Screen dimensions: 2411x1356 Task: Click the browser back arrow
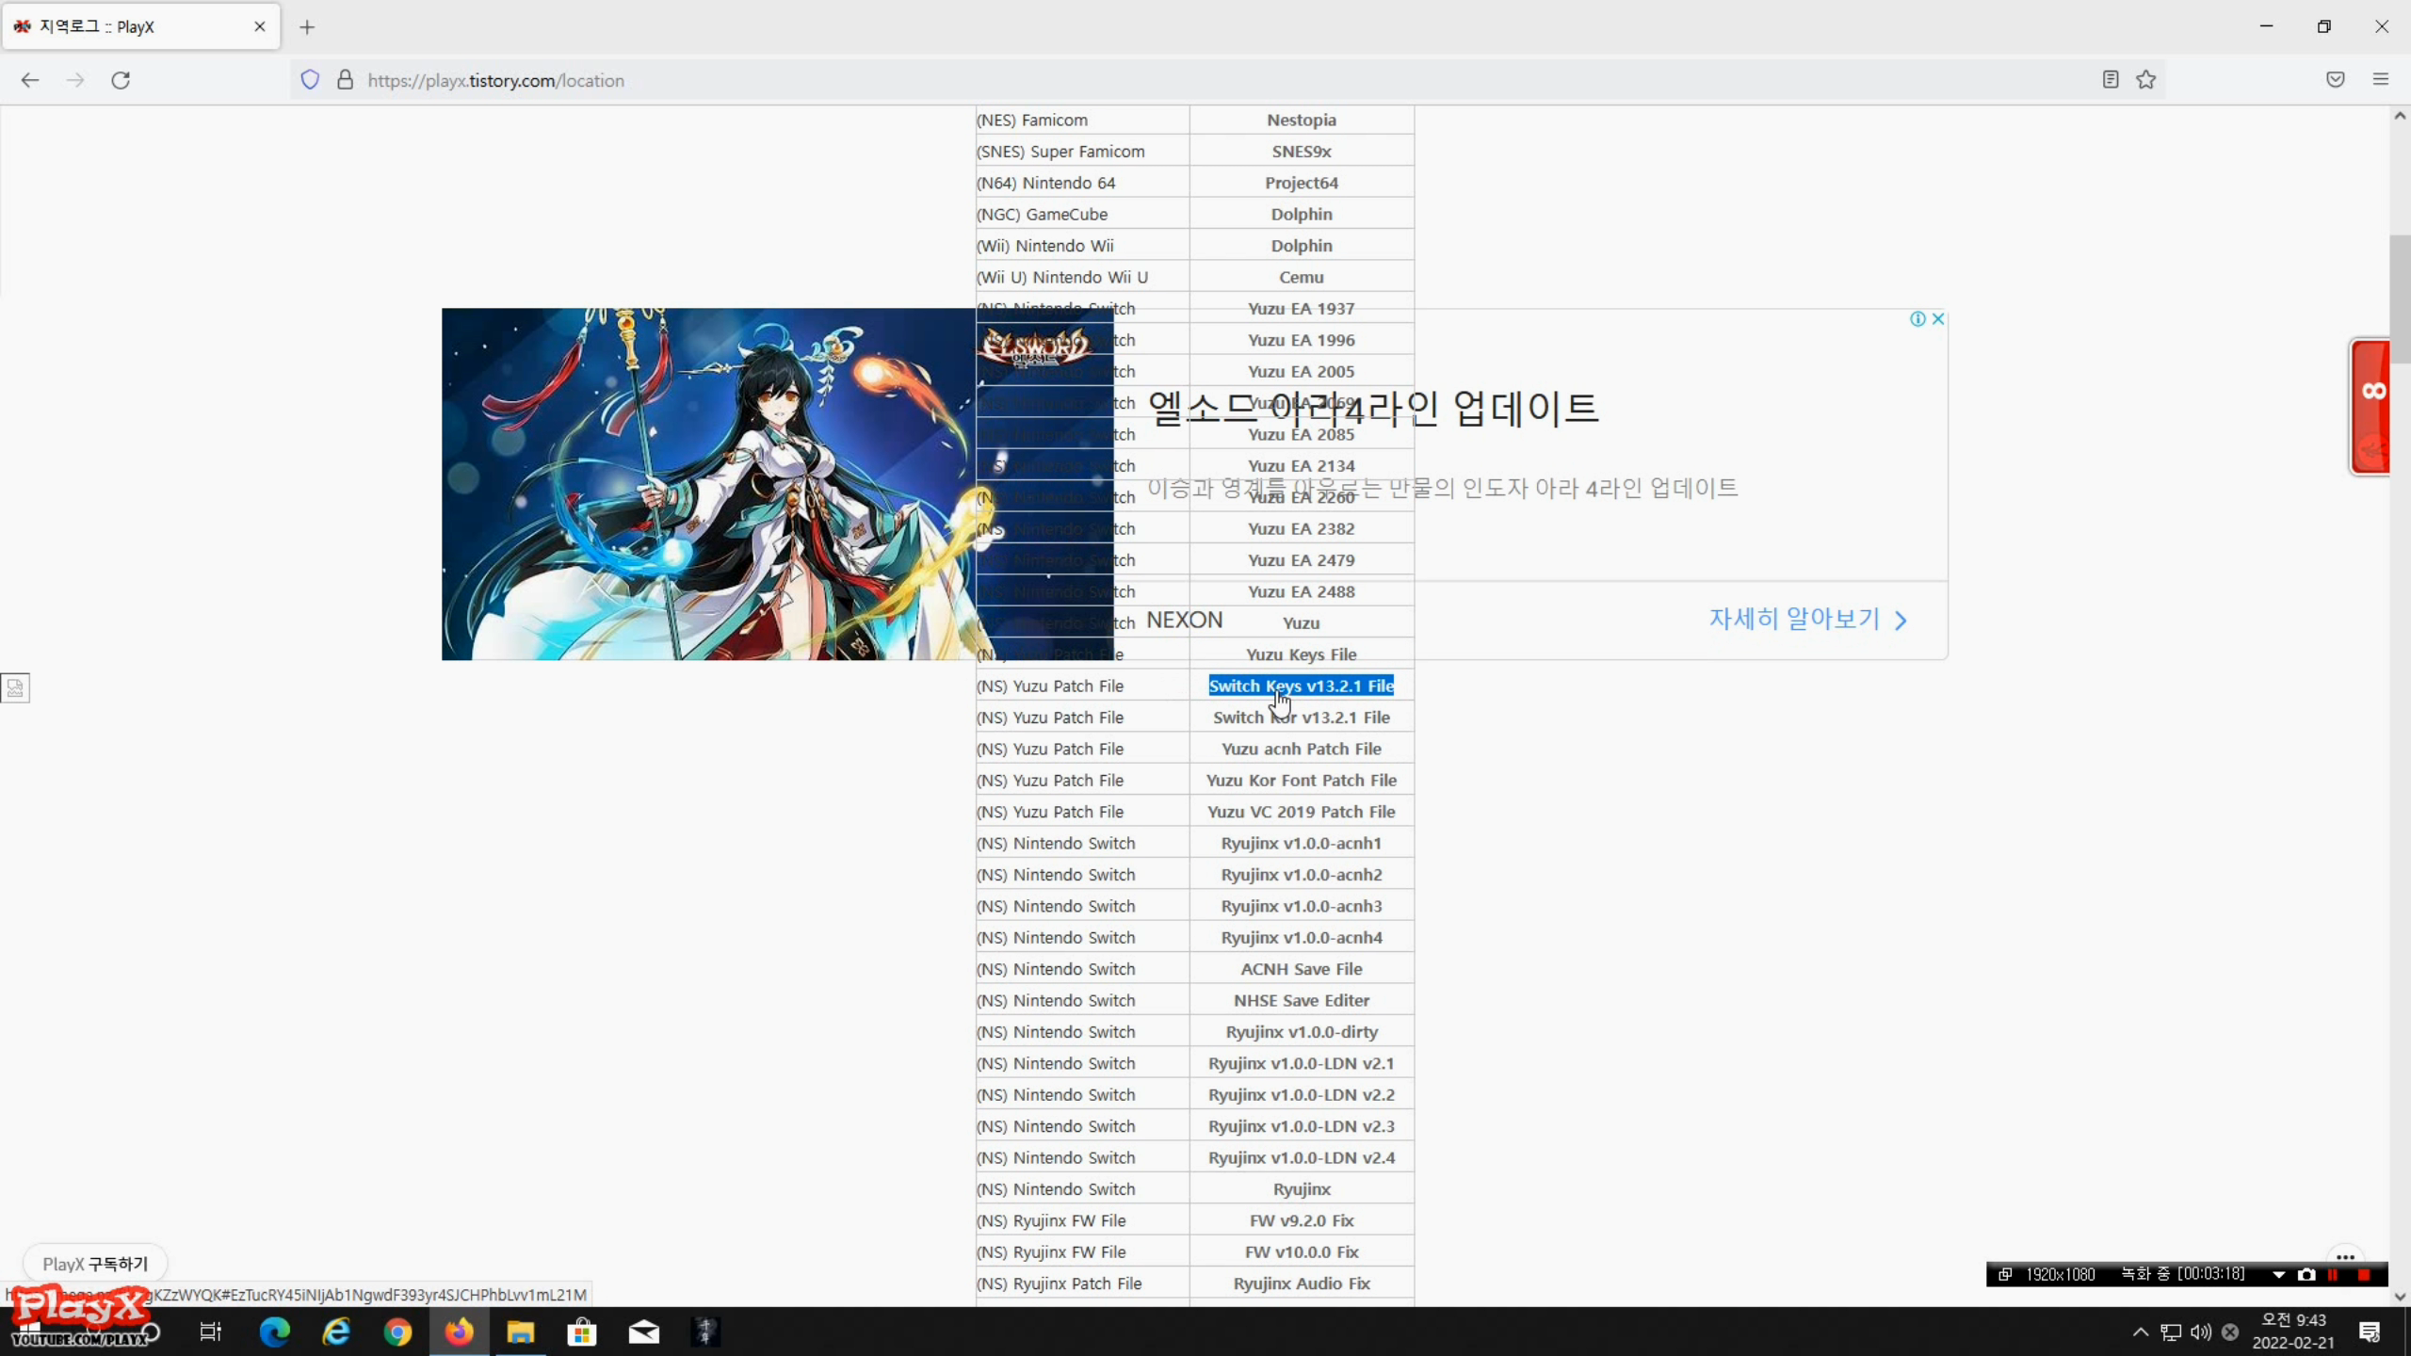click(30, 80)
